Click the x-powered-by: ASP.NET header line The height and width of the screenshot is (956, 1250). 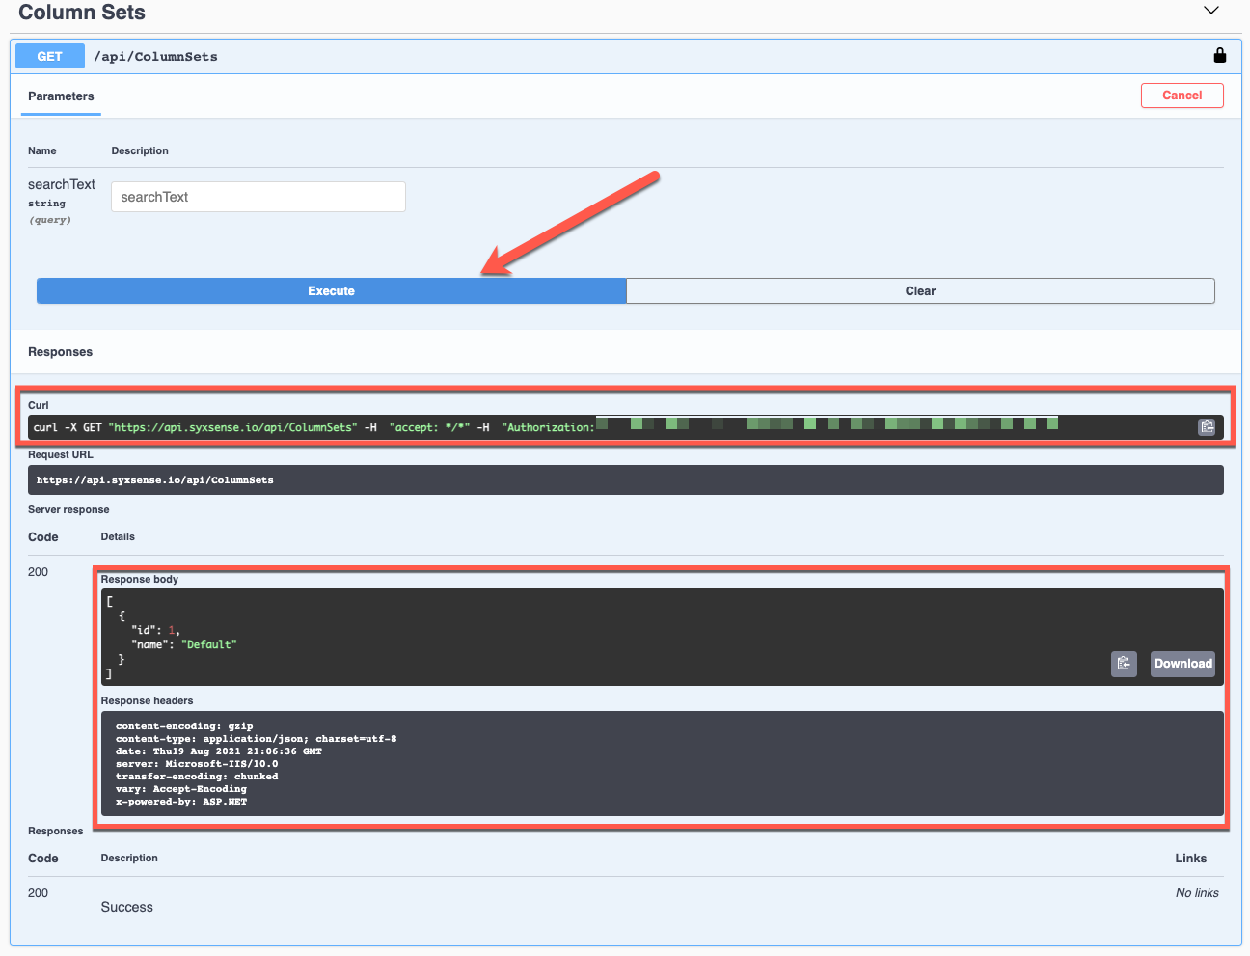(181, 802)
